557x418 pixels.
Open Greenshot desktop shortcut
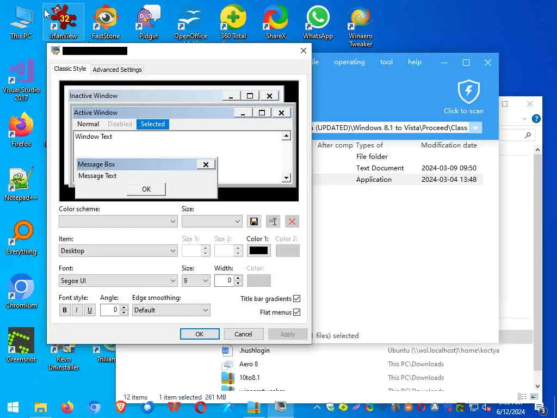[x=21, y=345]
